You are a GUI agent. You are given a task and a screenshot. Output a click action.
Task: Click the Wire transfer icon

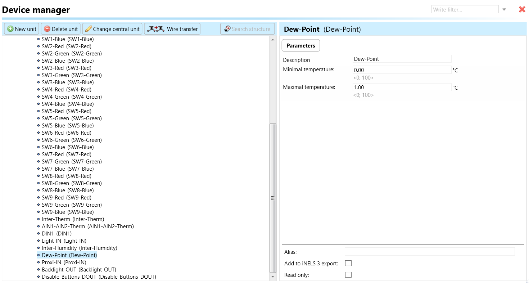tap(155, 29)
